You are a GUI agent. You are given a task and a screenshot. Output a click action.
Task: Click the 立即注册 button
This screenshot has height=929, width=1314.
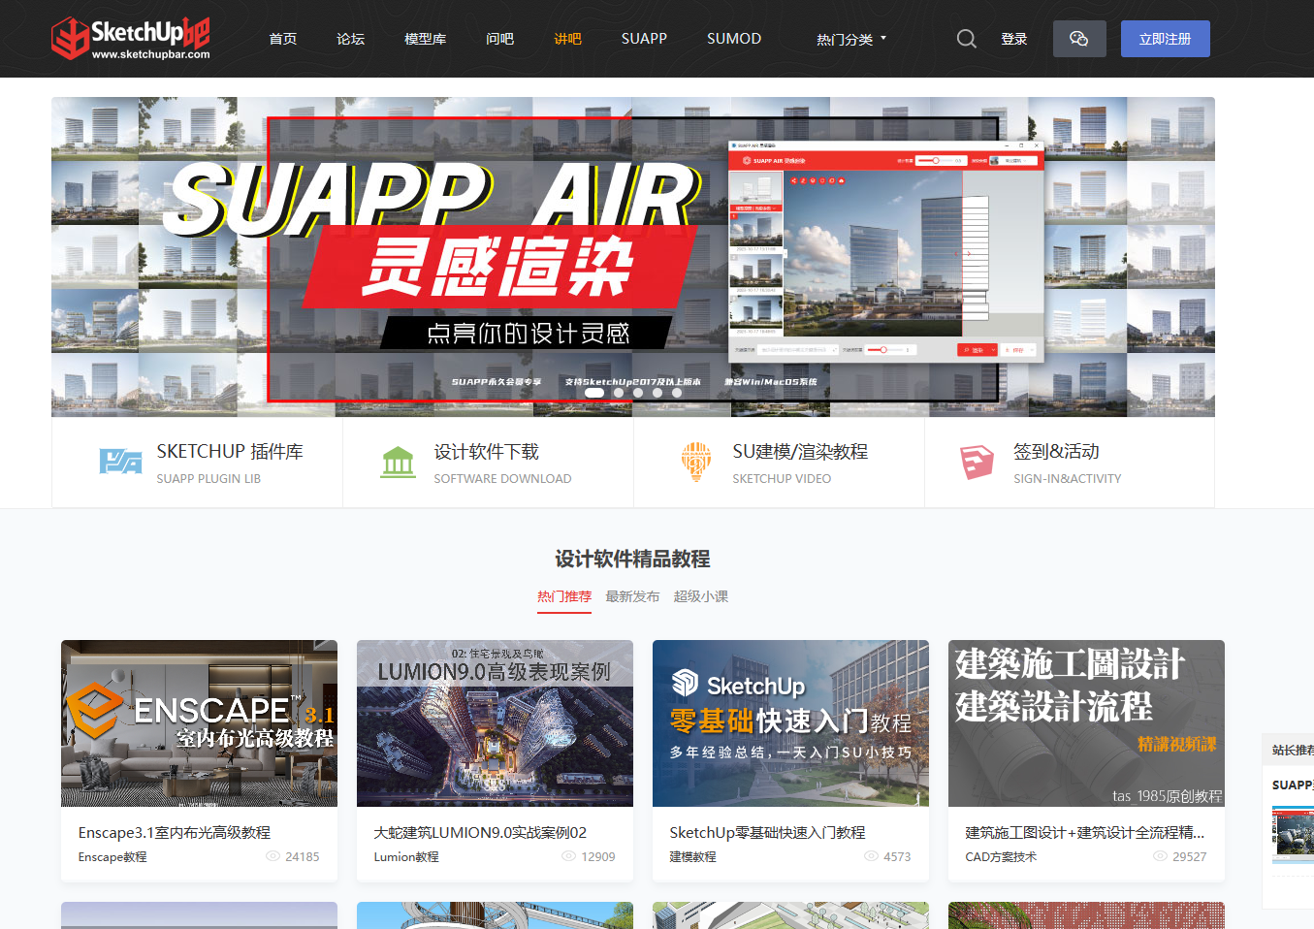pos(1166,39)
